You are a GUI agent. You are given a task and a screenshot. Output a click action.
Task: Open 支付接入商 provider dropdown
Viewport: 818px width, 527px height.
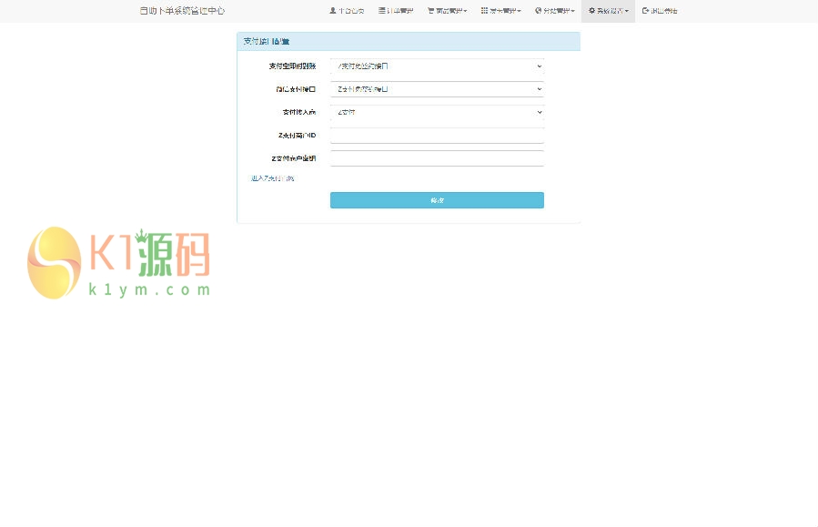point(437,112)
